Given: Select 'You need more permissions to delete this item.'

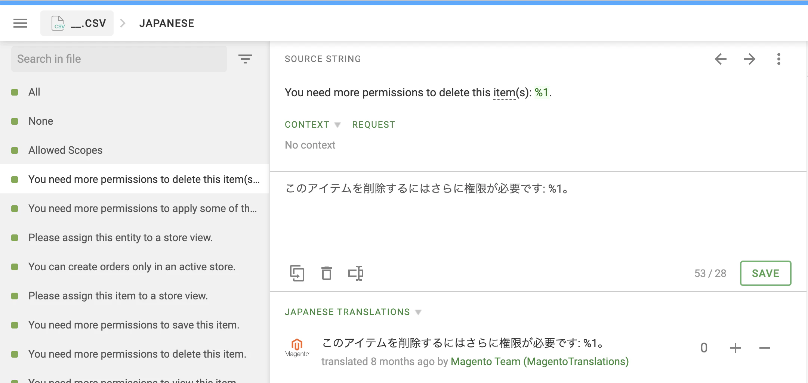Looking at the screenshot, I should (135, 354).
